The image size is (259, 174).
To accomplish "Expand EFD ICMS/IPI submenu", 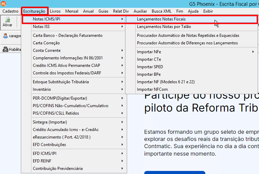I will [x=74, y=154].
